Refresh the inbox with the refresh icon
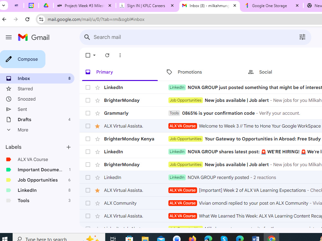The width and height of the screenshot is (322, 241). [x=107, y=55]
